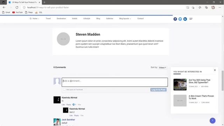This screenshot has height=126, width=224.
Task: Open the browser profile avatar
Action: click(x=213, y=7)
